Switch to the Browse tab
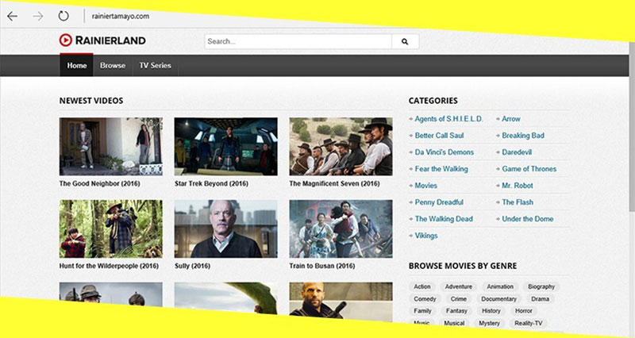The image size is (635, 338). point(113,65)
